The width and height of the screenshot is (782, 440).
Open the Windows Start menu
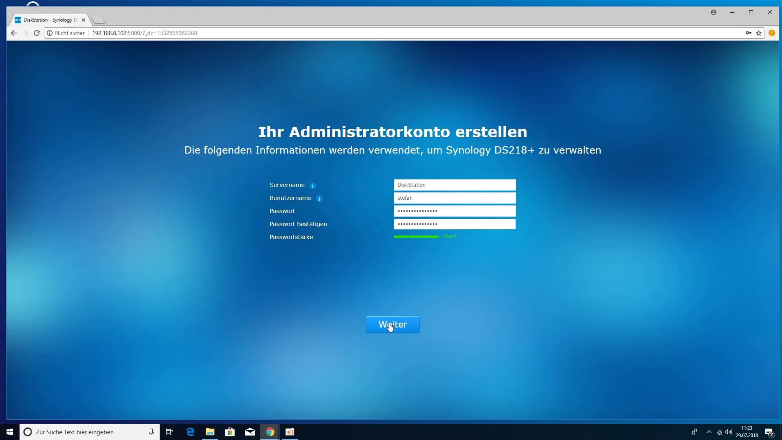click(10, 432)
